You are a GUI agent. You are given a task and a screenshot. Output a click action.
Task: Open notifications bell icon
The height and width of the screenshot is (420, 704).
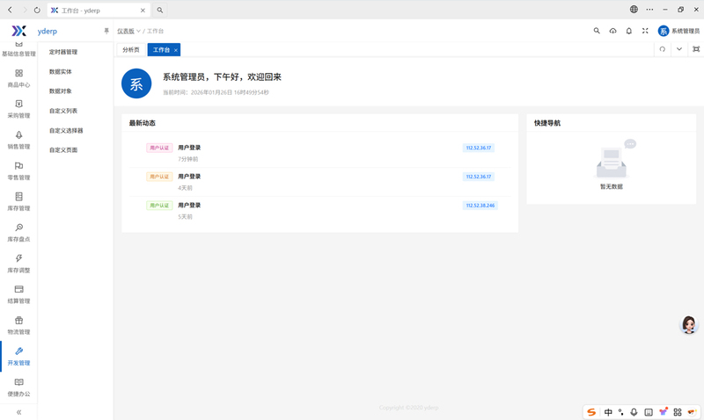click(629, 31)
